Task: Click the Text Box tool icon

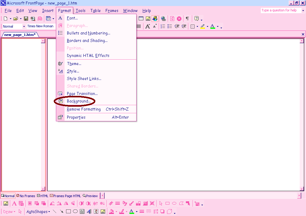Action: coord(82,212)
